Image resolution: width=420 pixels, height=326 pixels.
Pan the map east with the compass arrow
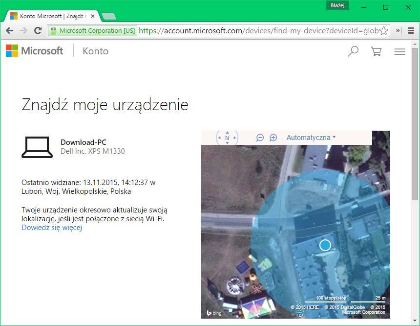click(x=235, y=138)
